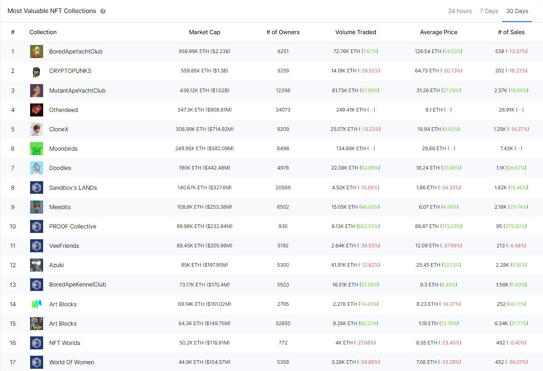The width and height of the screenshot is (543, 371).
Task: Click the Art Blocks avatar in row 15
Action: (36, 323)
